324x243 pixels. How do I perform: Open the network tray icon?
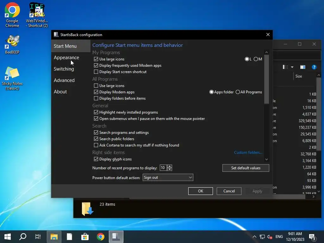coord(262,237)
